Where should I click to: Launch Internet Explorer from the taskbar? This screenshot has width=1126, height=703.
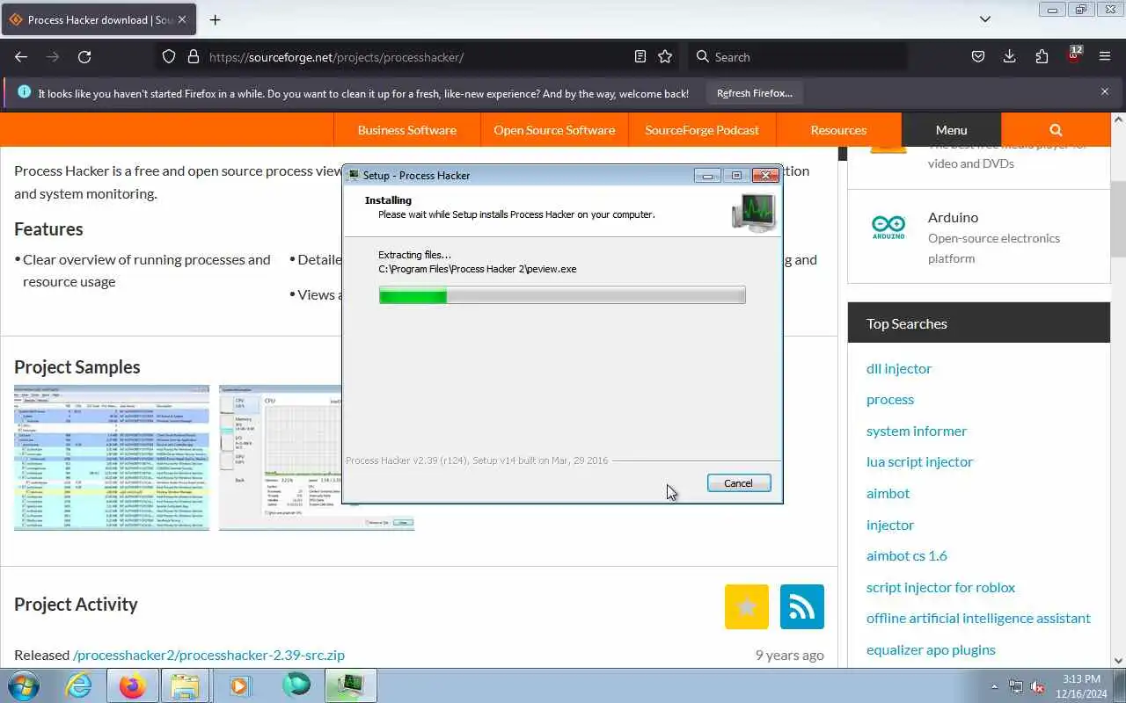pos(79,685)
